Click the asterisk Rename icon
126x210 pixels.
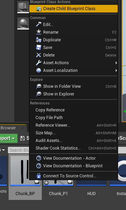(x=39, y=32)
